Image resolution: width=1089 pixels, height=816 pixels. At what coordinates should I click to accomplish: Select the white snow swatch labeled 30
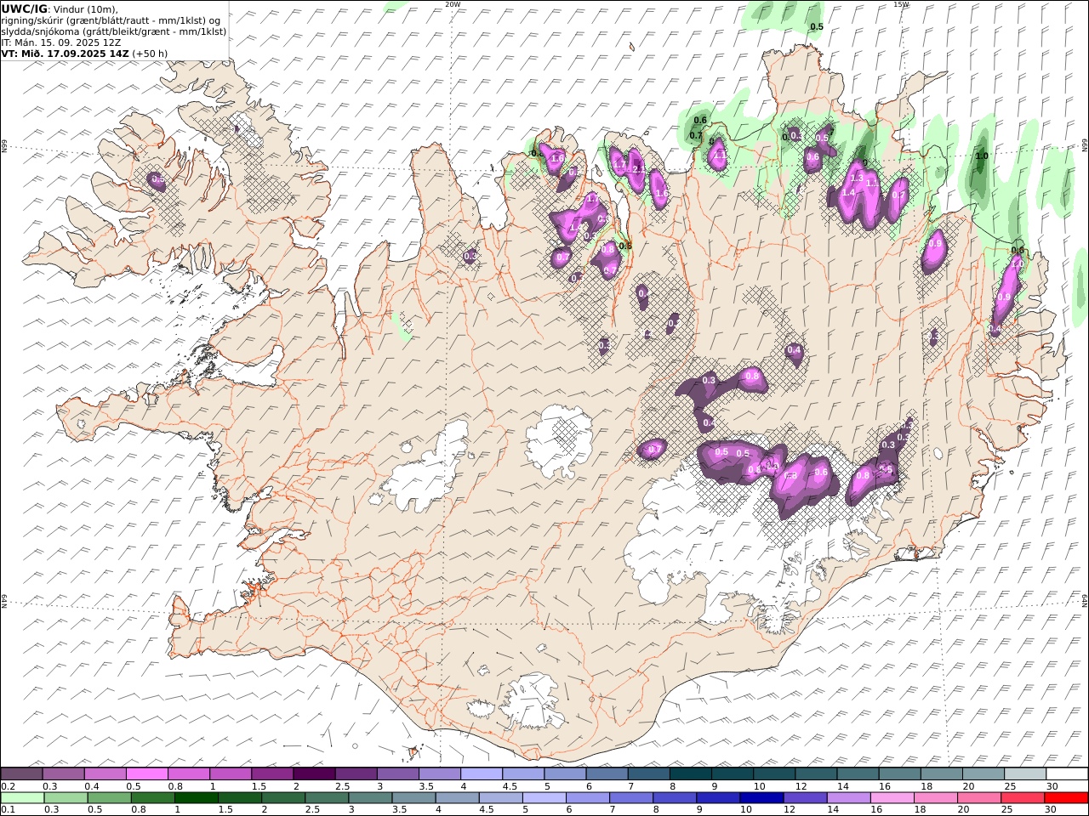[x=1066, y=774]
